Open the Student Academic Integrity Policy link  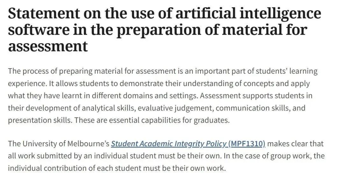[x=169, y=144]
